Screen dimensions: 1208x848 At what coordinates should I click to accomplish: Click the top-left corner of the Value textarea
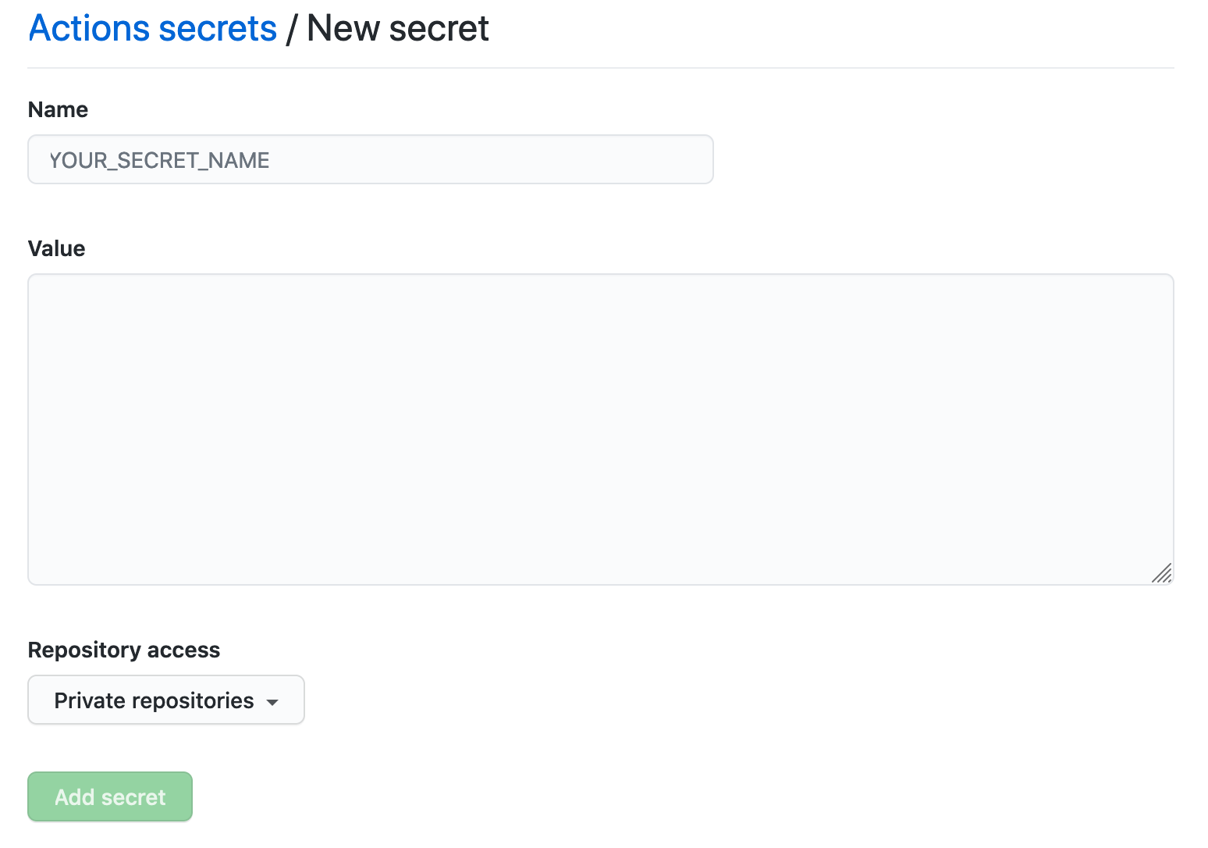coord(39,285)
